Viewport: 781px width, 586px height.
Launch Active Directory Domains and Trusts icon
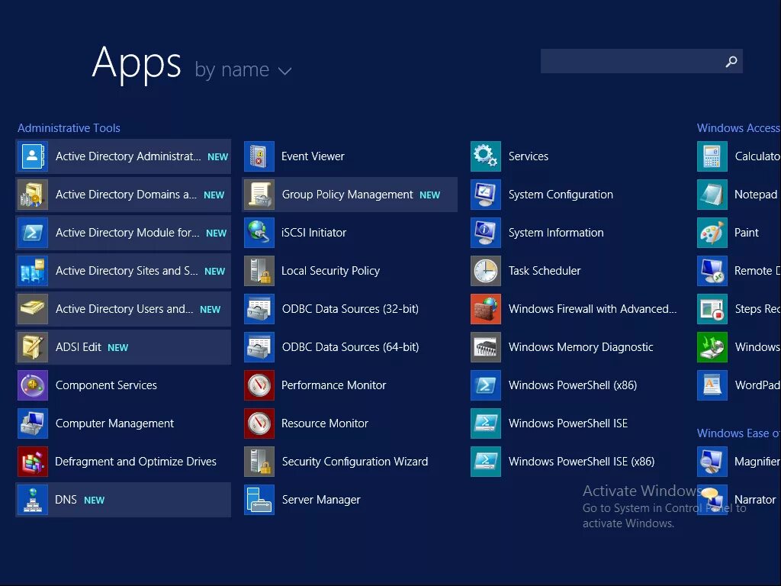pos(33,195)
